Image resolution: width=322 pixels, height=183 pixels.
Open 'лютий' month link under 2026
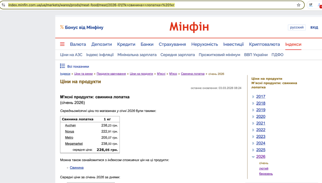(264, 169)
